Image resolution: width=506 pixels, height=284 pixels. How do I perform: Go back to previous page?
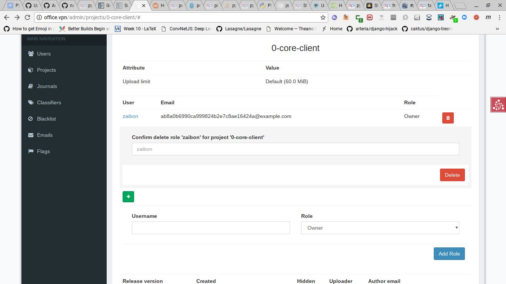coord(7,17)
